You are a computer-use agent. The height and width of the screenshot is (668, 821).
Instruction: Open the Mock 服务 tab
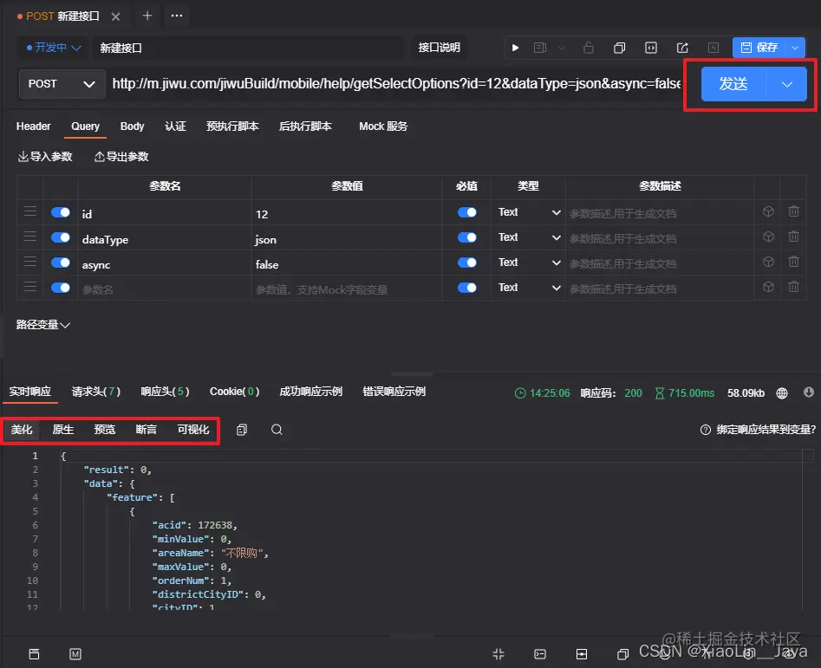(383, 126)
